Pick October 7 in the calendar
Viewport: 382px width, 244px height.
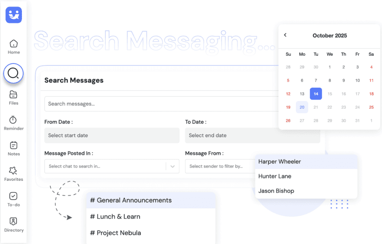pyautogui.click(x=316, y=80)
